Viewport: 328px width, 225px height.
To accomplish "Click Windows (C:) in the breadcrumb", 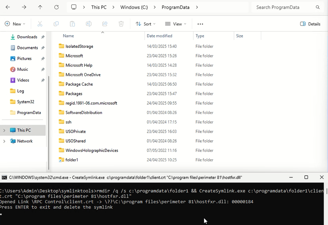I will coord(134,7).
